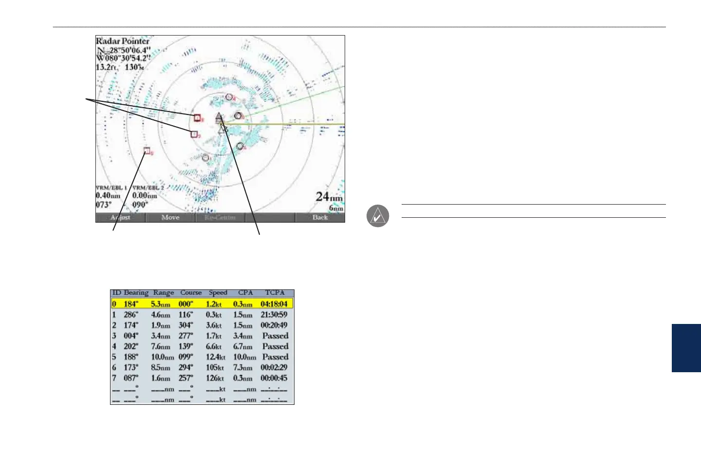
Task: Click the 0.00nm VRM/EBL 2 value
Action: (145, 196)
